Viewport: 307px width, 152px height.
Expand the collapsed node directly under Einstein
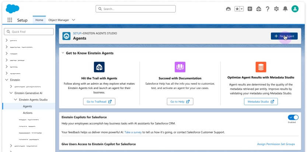pyautogui.click(x=11, y=86)
